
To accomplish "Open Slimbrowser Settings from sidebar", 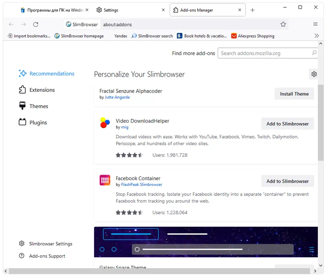I will click(x=46, y=243).
